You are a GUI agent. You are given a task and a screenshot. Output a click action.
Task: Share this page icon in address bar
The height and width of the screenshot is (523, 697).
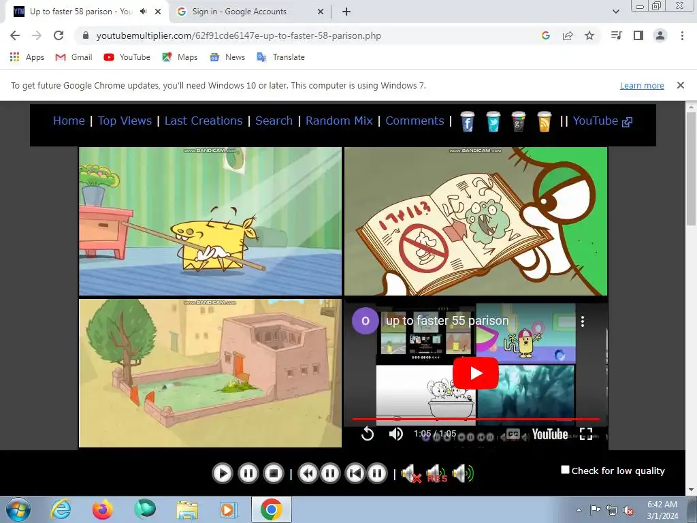click(x=568, y=35)
